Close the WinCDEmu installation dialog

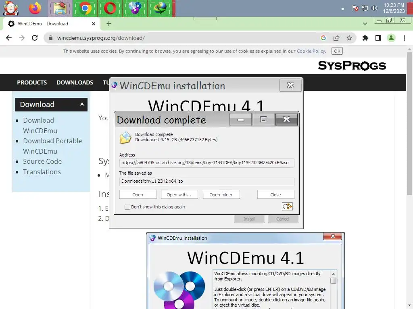click(x=290, y=85)
